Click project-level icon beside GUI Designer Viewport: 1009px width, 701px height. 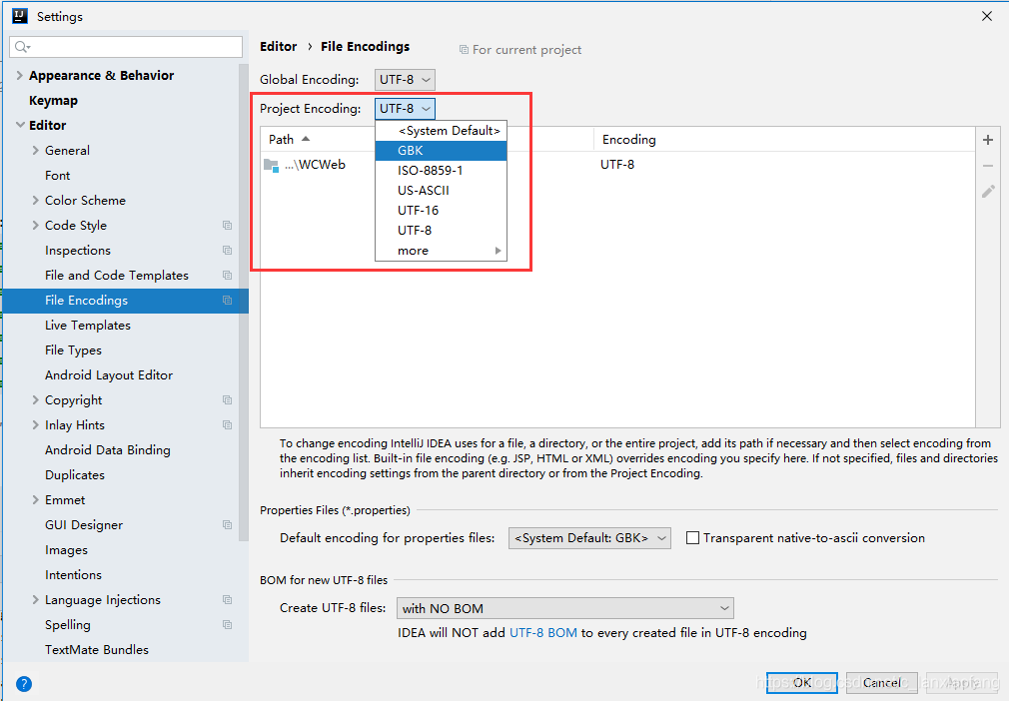227,525
